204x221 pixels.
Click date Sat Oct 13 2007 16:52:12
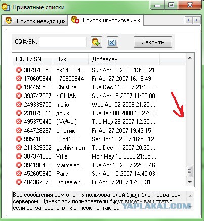pos(123,139)
